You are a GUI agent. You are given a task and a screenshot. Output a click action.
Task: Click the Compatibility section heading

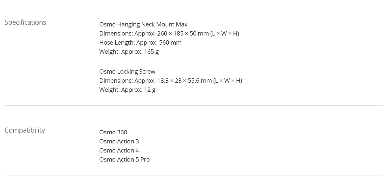coord(25,130)
